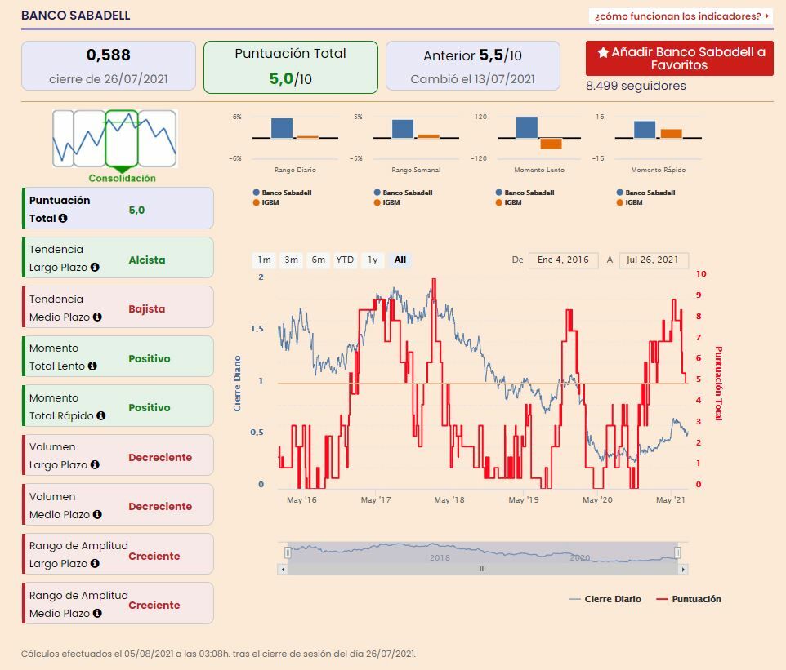Click left handle of chart navigator
The image size is (786, 670).
tap(288, 552)
